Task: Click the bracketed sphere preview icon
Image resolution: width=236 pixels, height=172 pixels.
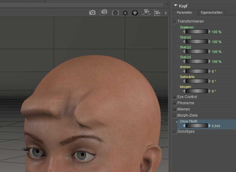Action: click(x=116, y=13)
